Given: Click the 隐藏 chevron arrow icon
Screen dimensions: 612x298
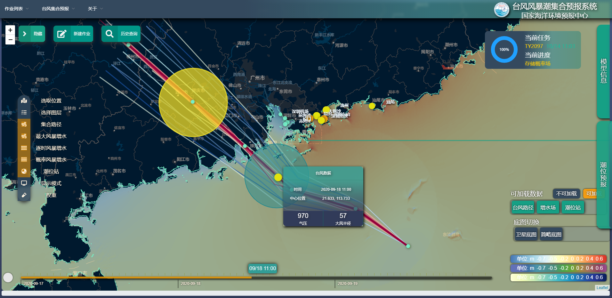Looking at the screenshot, I should [25, 34].
